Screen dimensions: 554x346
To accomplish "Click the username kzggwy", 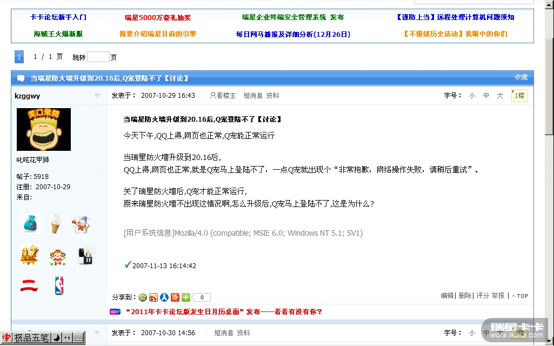I will click(x=27, y=96).
